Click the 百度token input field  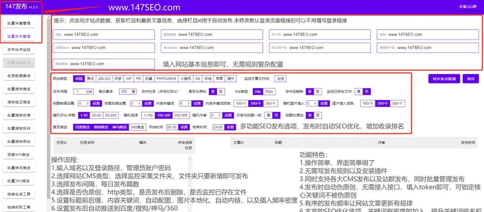tap(104, 48)
